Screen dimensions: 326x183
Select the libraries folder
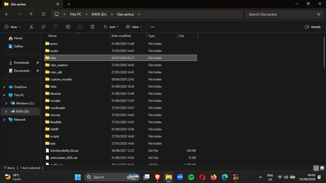coord(121,94)
